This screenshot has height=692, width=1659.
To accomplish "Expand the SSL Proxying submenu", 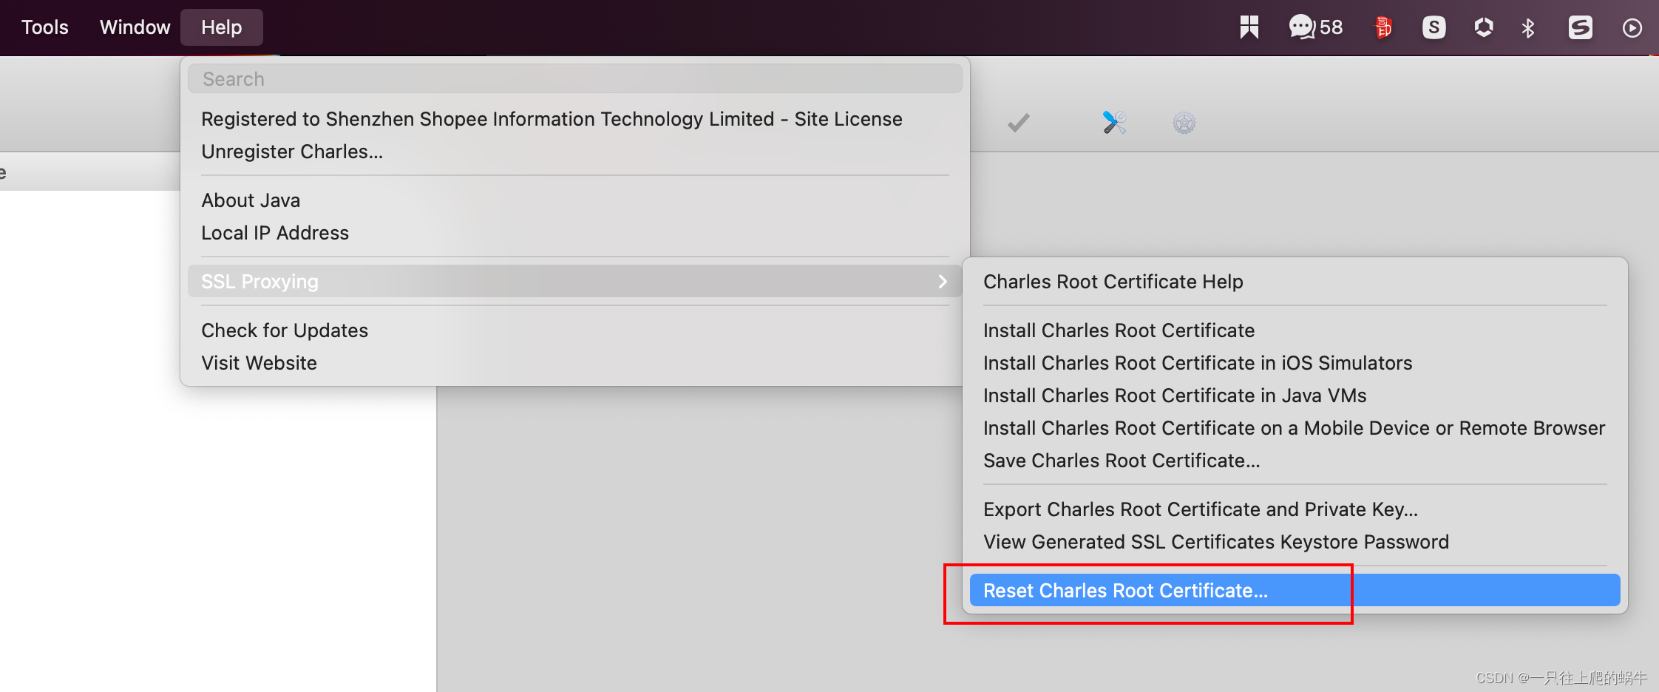I will coord(575,282).
